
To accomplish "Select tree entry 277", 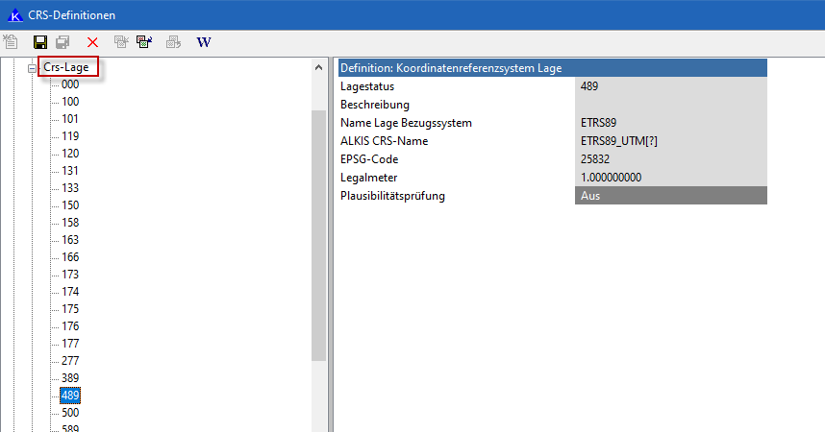I will pyautogui.click(x=70, y=361).
